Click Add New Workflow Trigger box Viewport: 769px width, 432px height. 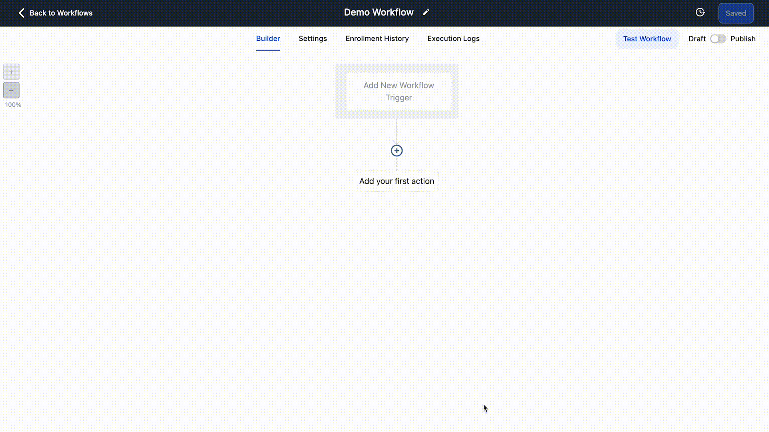[398, 91]
